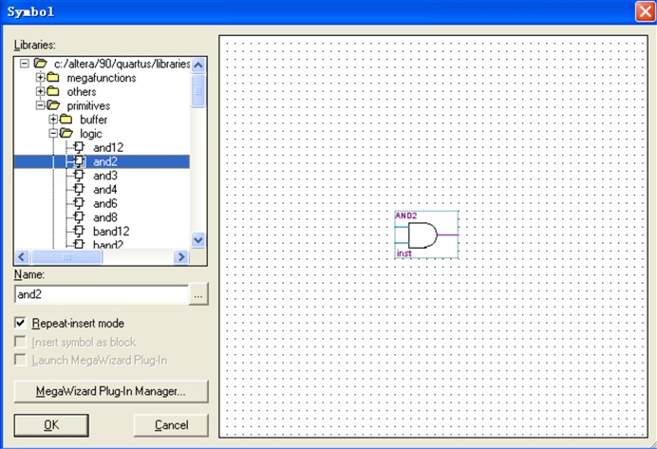Select and3 in the tree
The image size is (657, 449).
tap(105, 175)
